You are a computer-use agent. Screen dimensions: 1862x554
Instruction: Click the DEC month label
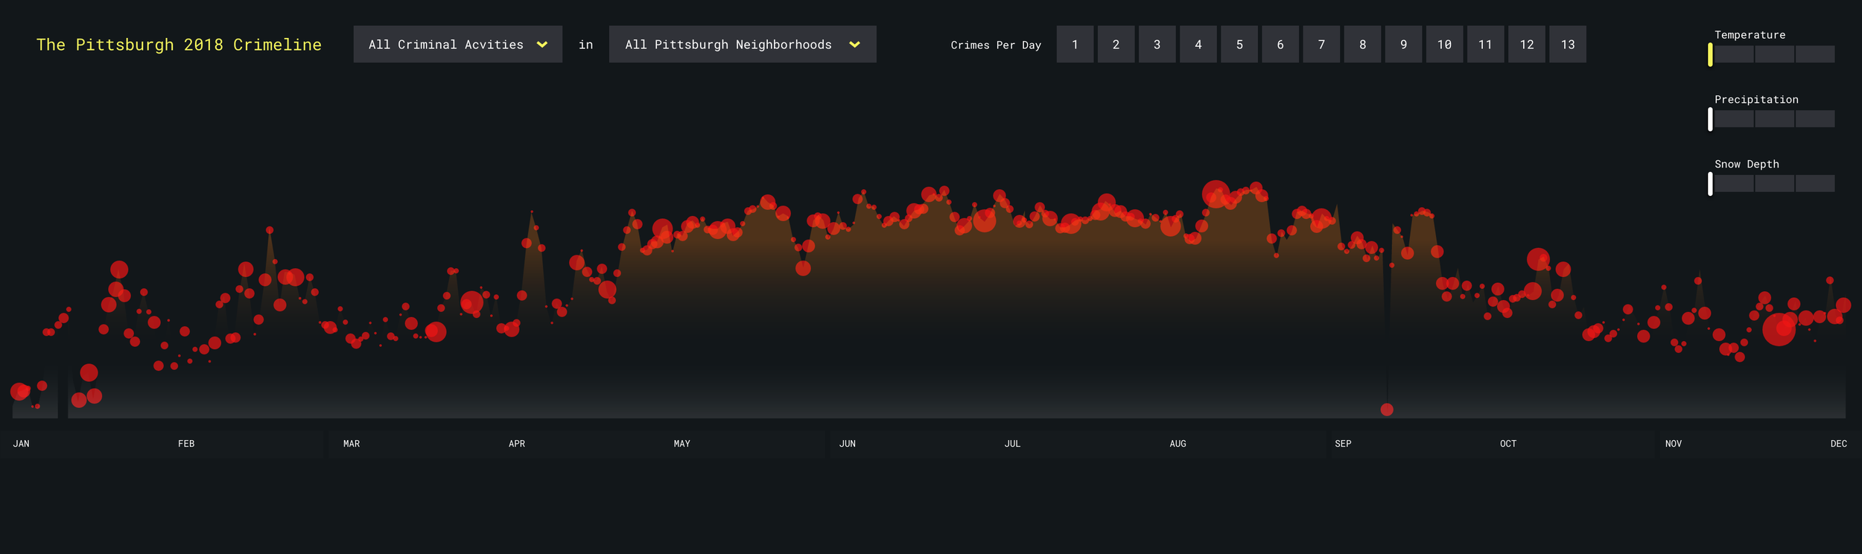[1839, 444]
